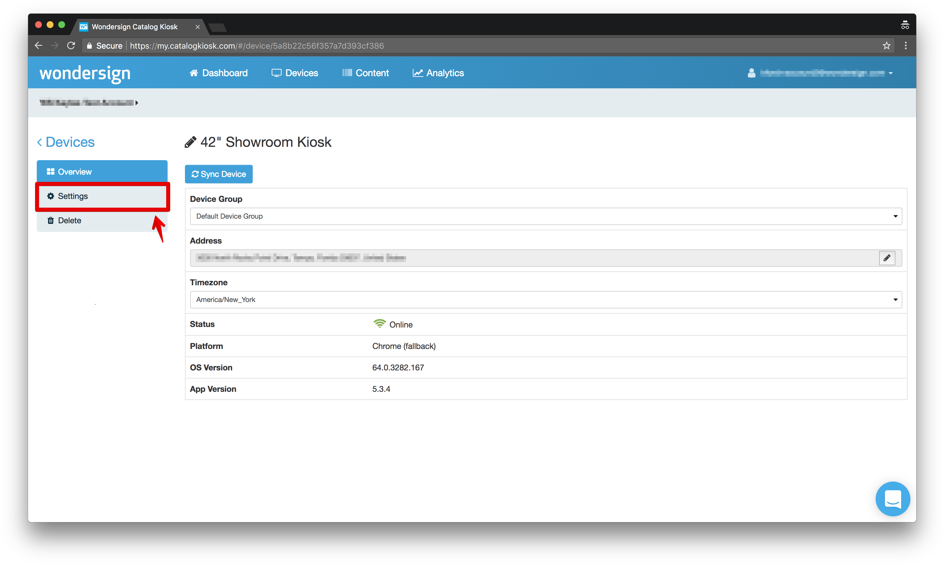Click the sync arrows icon
The width and height of the screenshot is (944, 565).
[195, 174]
